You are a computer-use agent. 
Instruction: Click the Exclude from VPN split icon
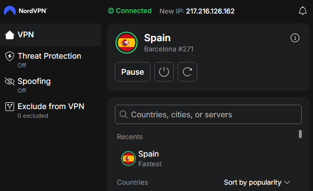coord(10,107)
